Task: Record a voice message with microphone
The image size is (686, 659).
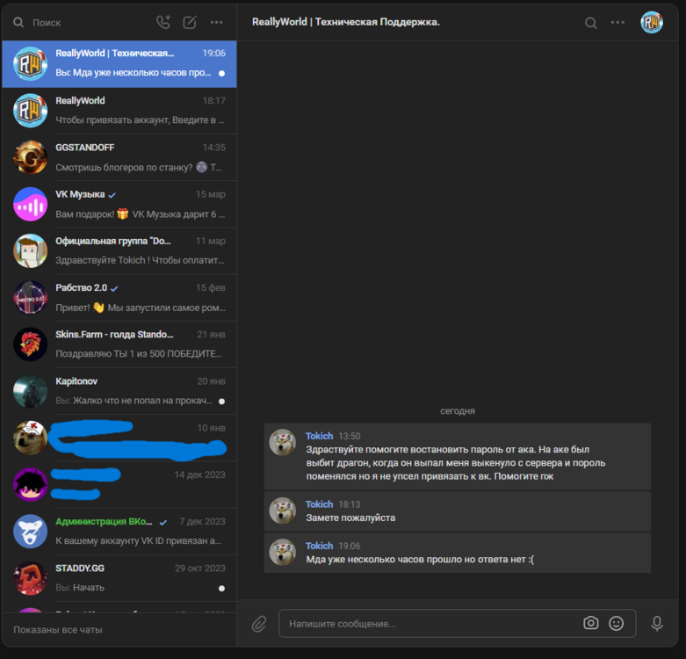Action: 657,624
